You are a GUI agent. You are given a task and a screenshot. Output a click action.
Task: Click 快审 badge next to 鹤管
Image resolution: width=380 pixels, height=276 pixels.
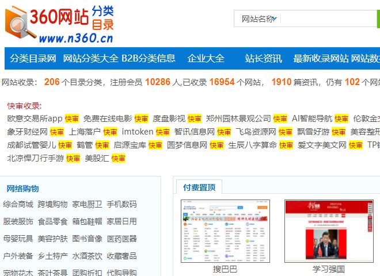[x=102, y=145]
